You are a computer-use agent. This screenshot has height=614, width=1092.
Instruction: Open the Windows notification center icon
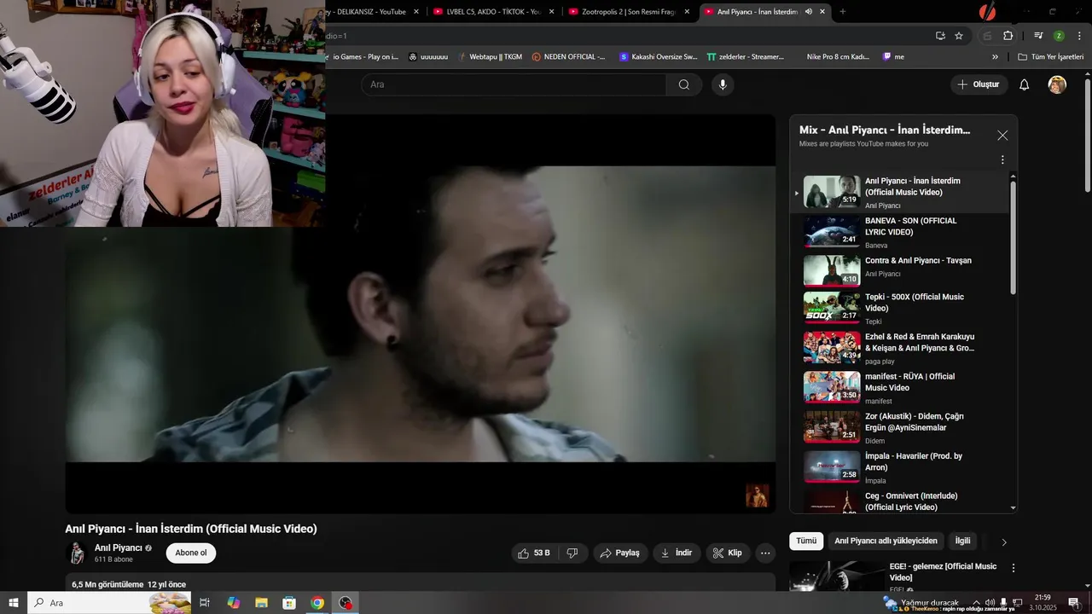tap(1074, 603)
